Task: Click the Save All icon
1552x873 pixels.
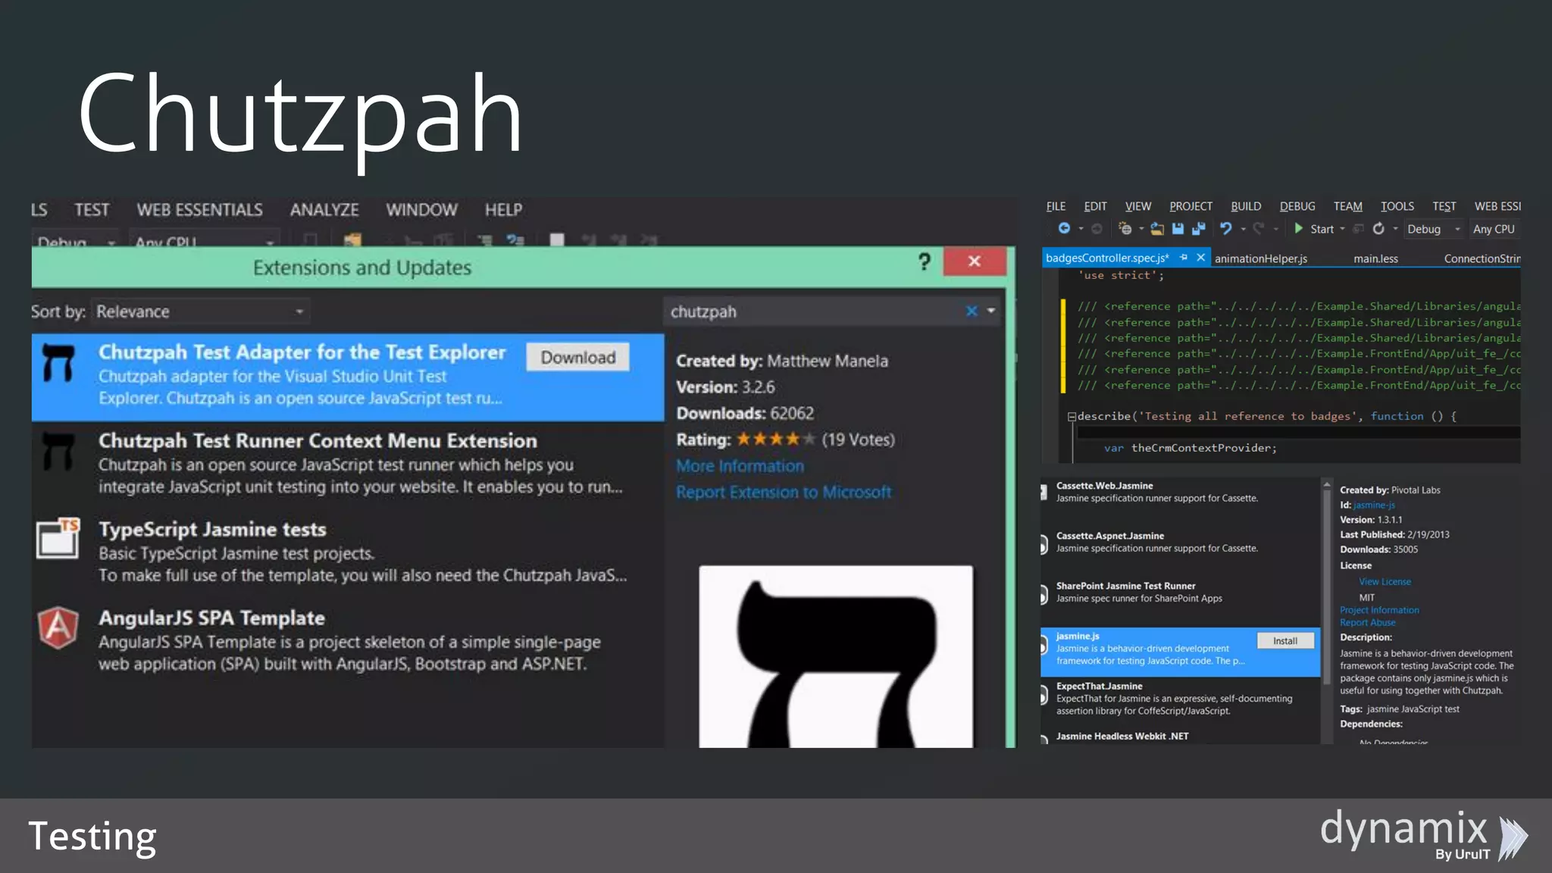Action: coord(1198,229)
